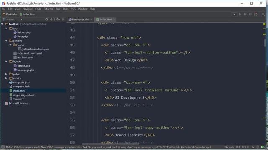
Task: Open the Project panel gear settings
Action: [x=57, y=20]
